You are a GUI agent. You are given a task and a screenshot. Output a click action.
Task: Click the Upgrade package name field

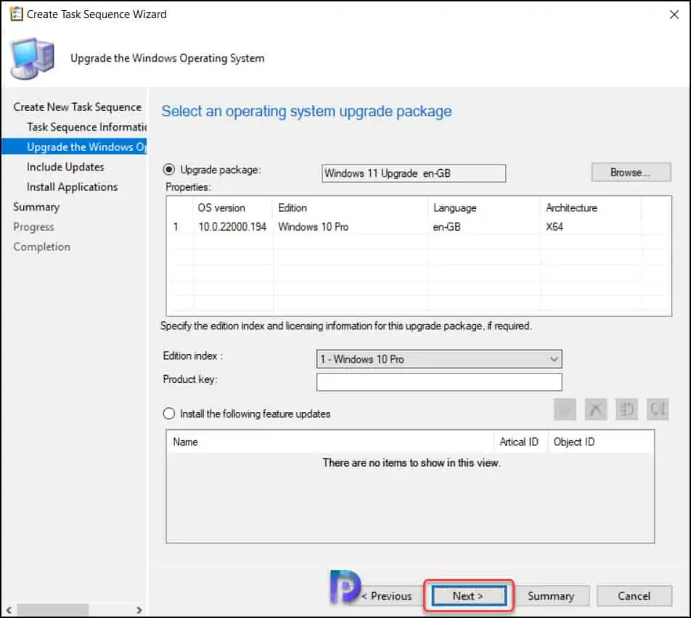coord(414,173)
